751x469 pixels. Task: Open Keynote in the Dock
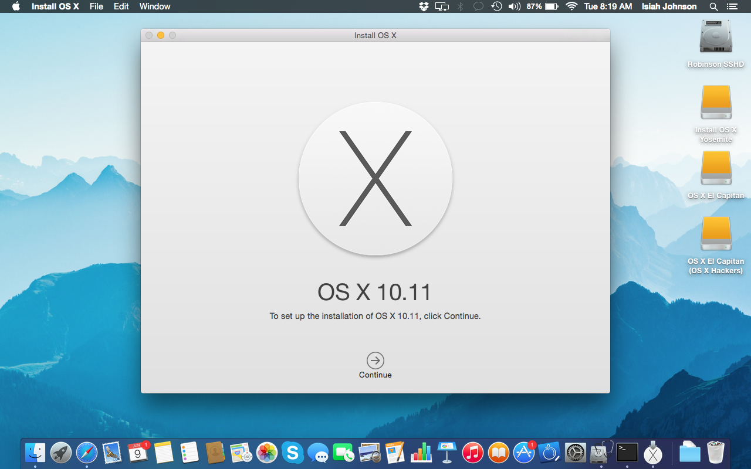coord(447,452)
